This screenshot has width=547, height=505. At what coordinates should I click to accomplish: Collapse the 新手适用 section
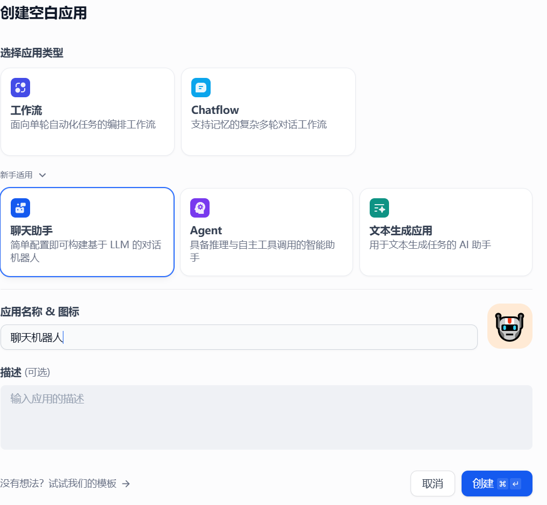[x=42, y=175]
